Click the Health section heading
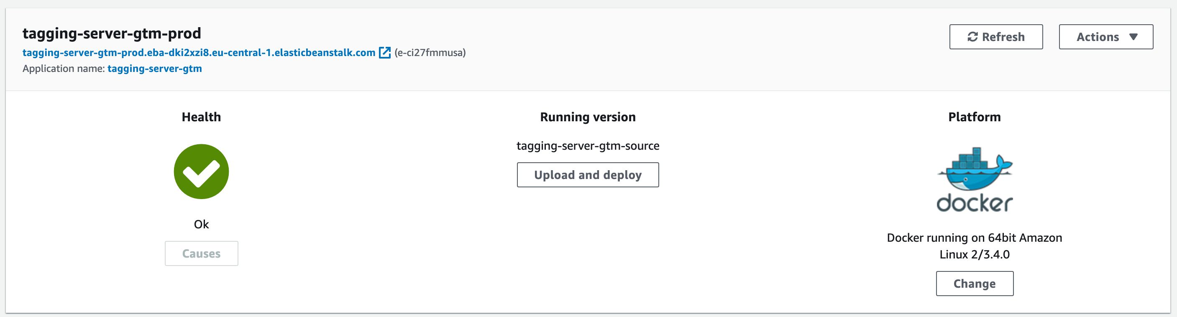The image size is (1177, 317). [202, 117]
